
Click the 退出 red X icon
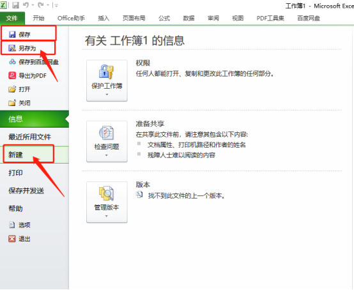point(12,238)
